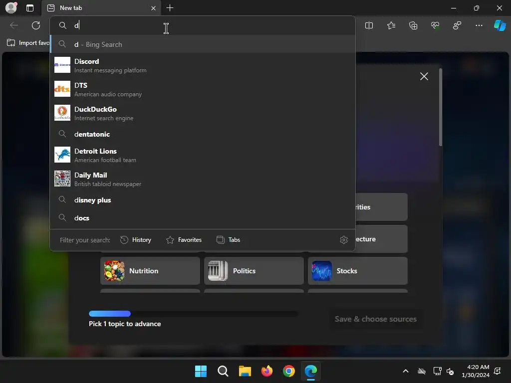Select the Politics topic card
This screenshot has width=511, height=383.
(254, 271)
